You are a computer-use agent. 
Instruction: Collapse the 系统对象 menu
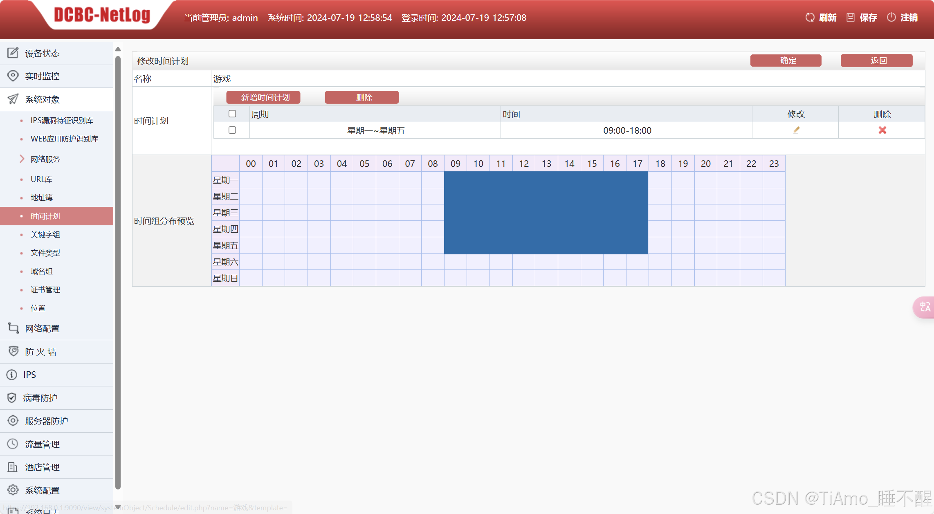[x=56, y=99]
